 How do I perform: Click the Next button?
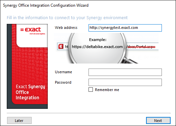point(158,121)
